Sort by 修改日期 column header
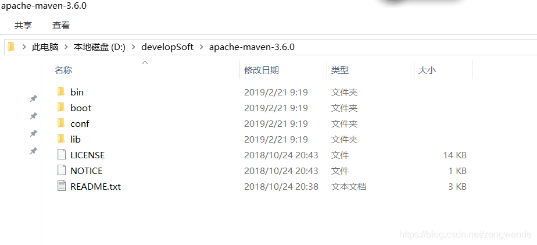The height and width of the screenshot is (245, 537). 262,70
